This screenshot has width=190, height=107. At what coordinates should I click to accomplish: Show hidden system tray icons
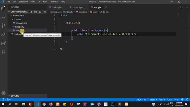point(157,104)
